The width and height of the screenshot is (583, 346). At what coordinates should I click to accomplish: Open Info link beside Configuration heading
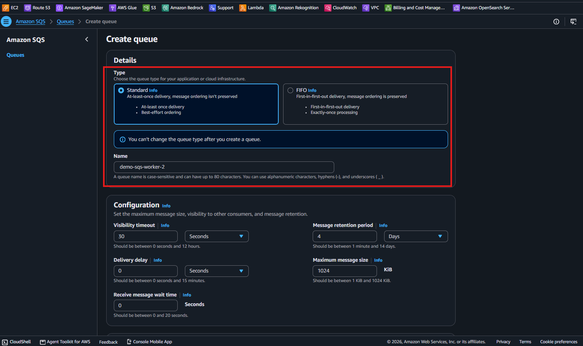[x=166, y=206]
